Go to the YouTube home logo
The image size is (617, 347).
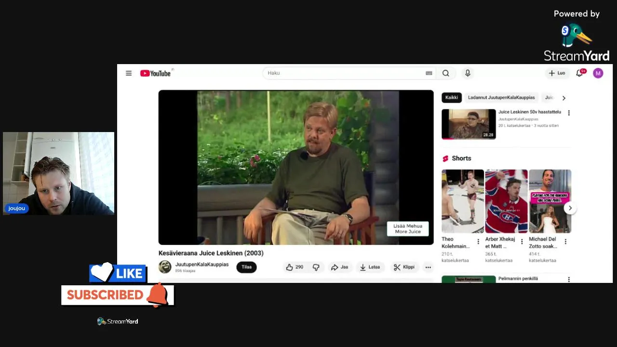pyautogui.click(x=156, y=73)
